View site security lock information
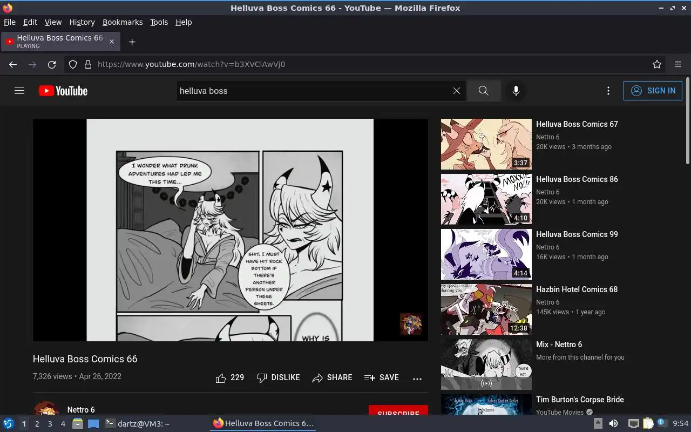Screen dimensions: 691x432 point(88,64)
